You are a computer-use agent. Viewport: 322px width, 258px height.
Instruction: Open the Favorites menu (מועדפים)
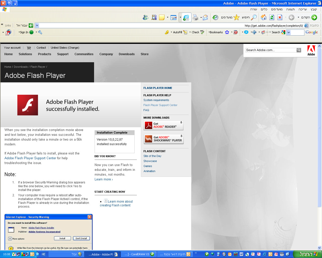click(277, 9)
